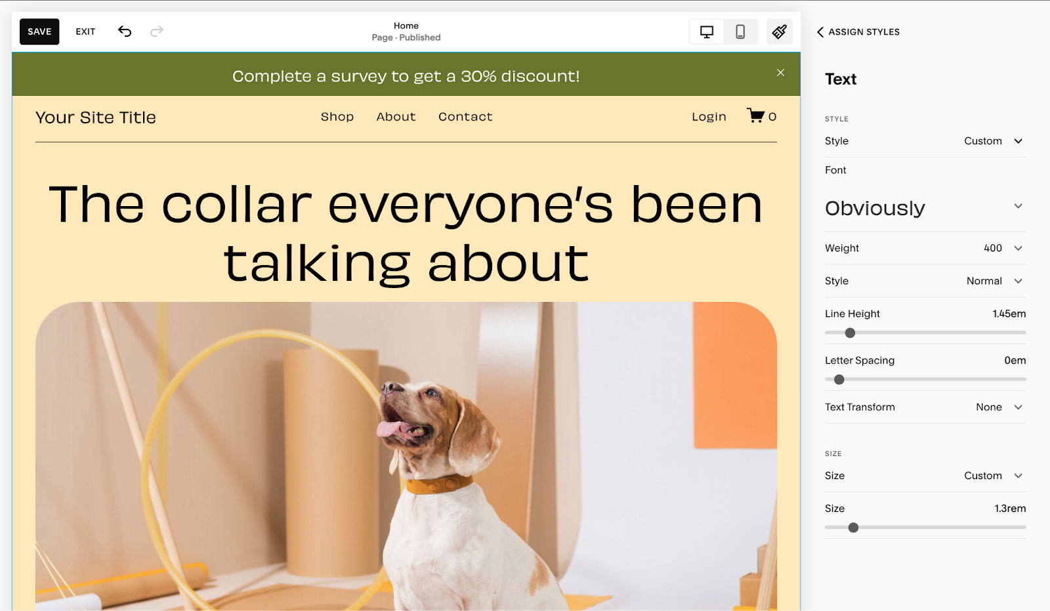Viewport: 1050px width, 611px height.
Task: Switch to mobile preview mode
Action: [741, 31]
